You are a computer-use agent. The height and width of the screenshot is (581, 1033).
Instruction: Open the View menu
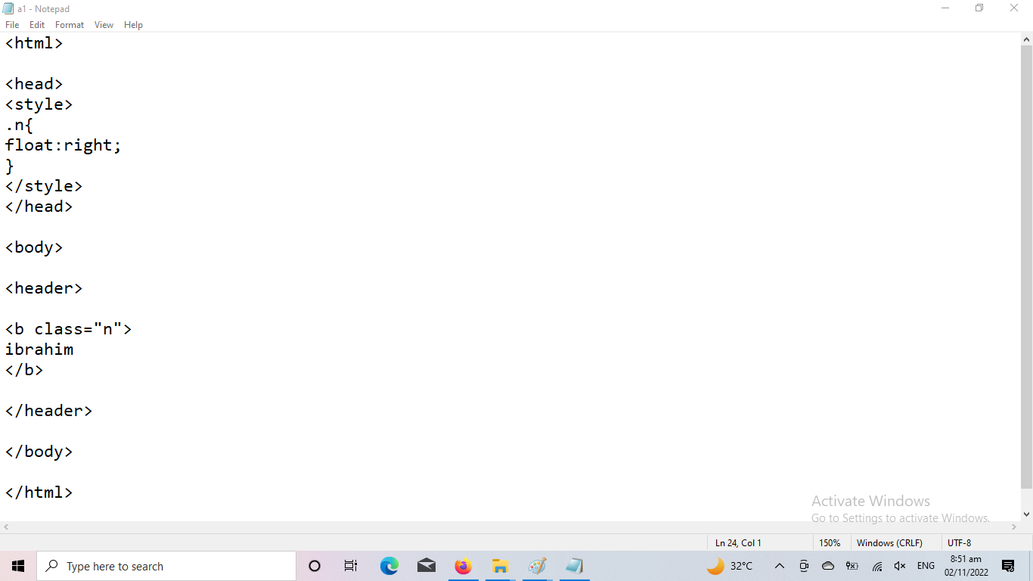tap(104, 25)
